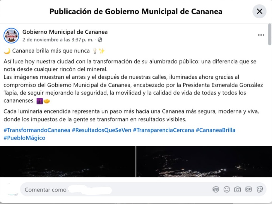This screenshot has width=272, height=204.
Task: Close the publication dialog
Action: [259, 11]
